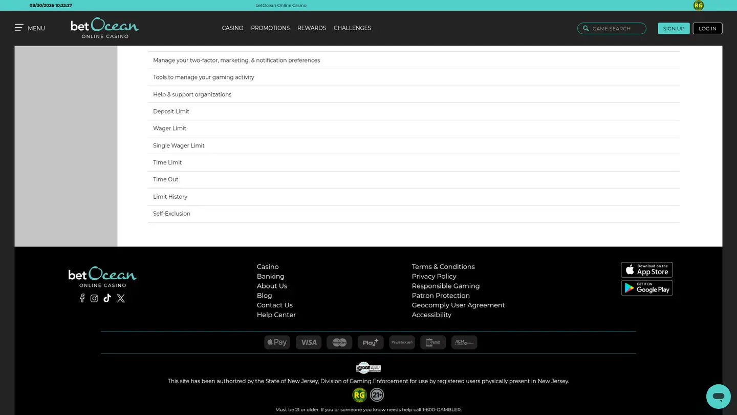Expand the Deposit Limit row
737x415 pixels.
tap(414, 112)
